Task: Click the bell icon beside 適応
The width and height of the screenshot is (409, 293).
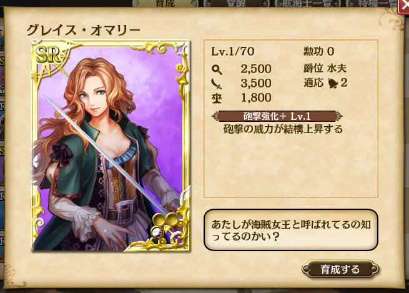Action: 333,83
